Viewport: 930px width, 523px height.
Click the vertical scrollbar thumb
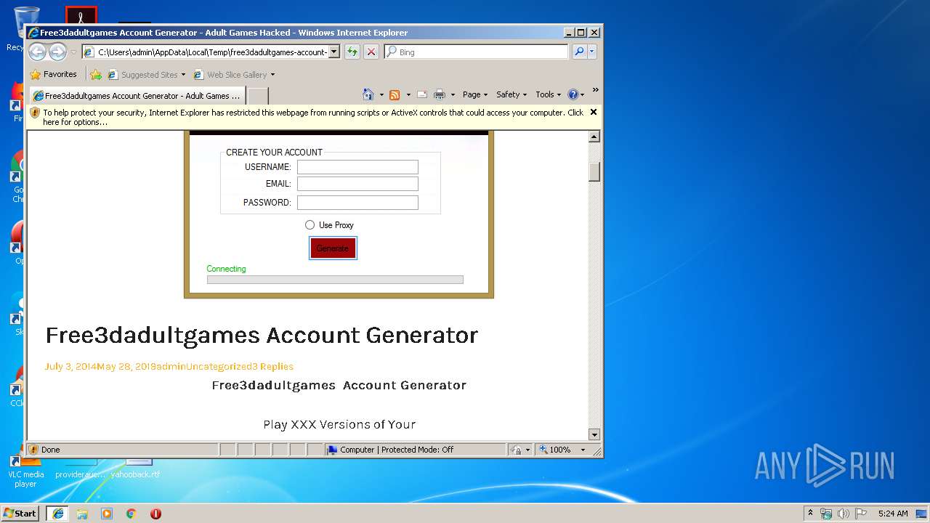[594, 171]
